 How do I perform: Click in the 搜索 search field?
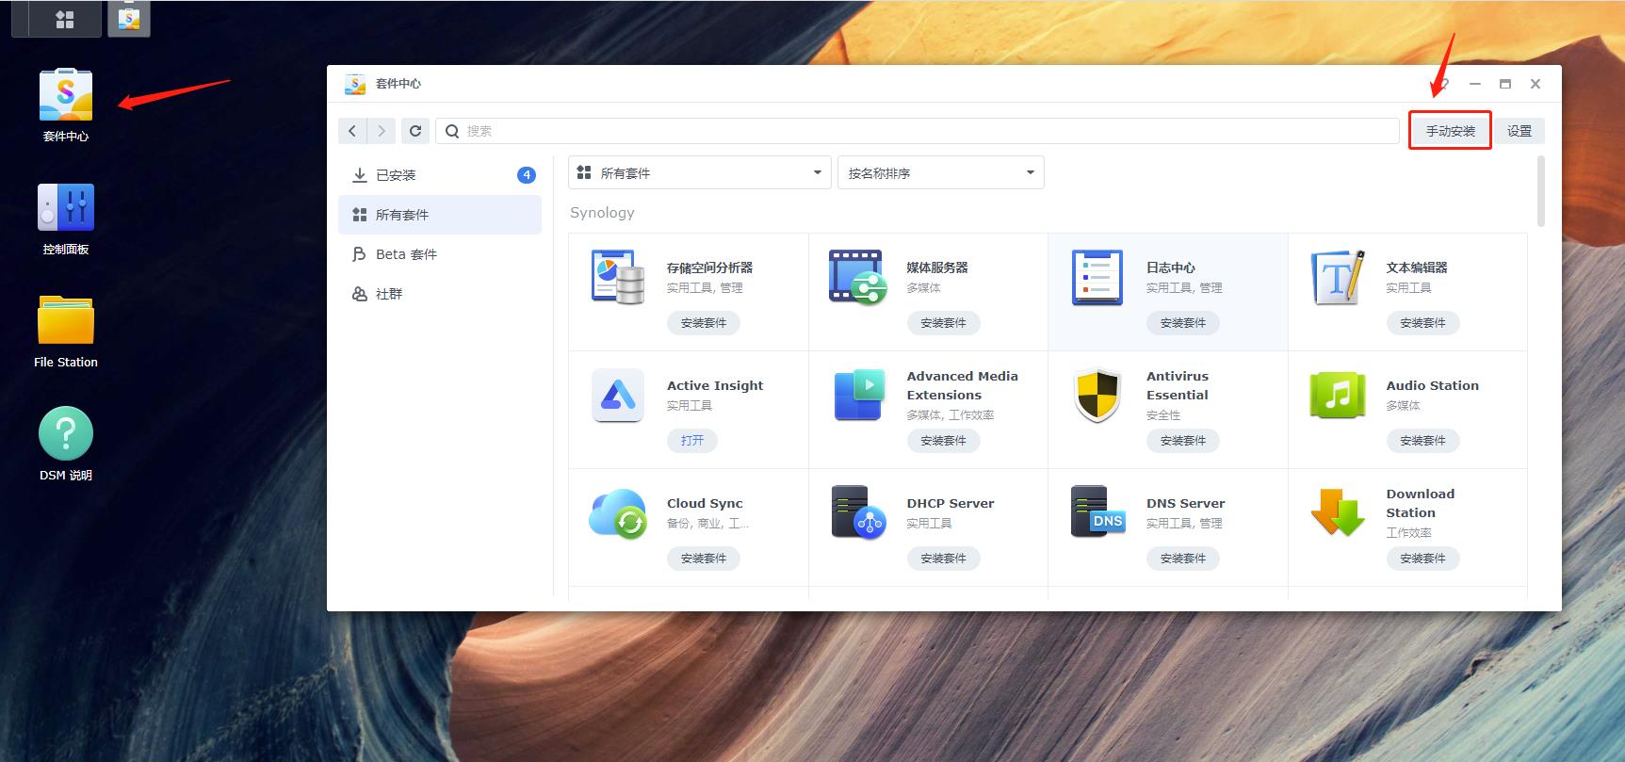tap(918, 131)
